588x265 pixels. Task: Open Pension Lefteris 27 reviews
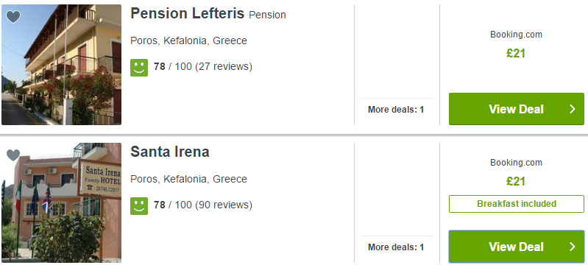click(x=224, y=67)
